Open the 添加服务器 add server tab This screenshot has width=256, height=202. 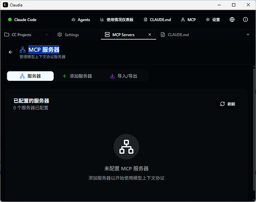pyautogui.click(x=77, y=76)
